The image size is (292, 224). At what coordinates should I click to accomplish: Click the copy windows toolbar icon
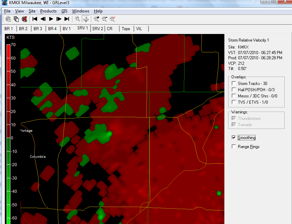coord(16,19)
